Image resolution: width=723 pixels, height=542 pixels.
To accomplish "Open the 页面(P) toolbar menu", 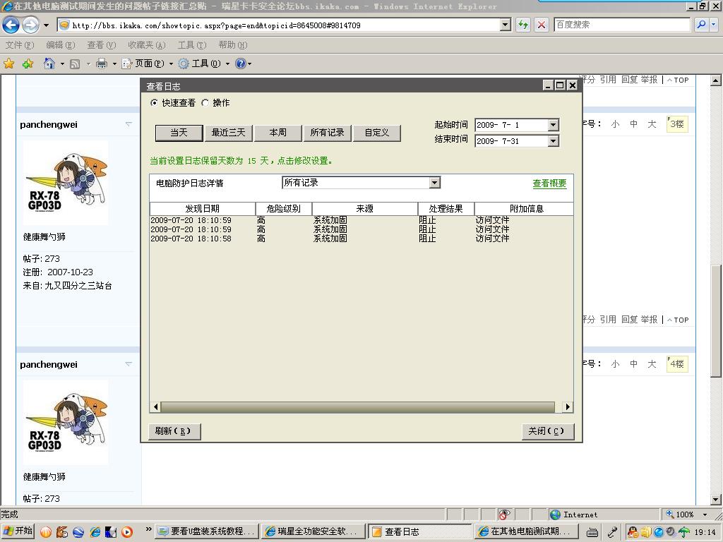I will (147, 64).
